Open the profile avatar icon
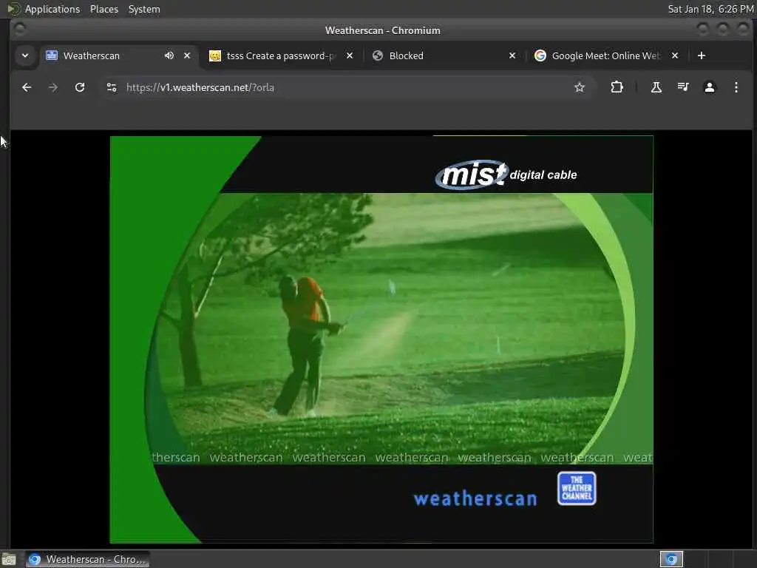This screenshot has width=757, height=568. 709,87
